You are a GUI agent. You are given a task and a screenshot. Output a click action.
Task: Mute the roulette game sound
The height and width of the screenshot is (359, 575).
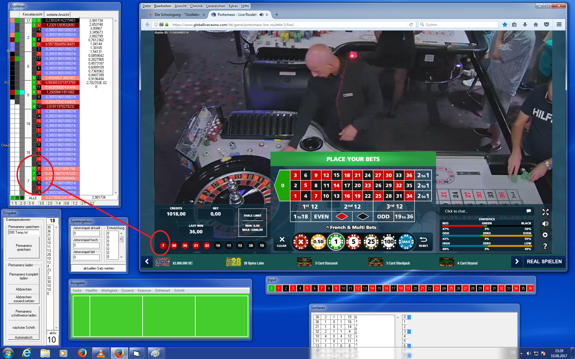(545, 223)
